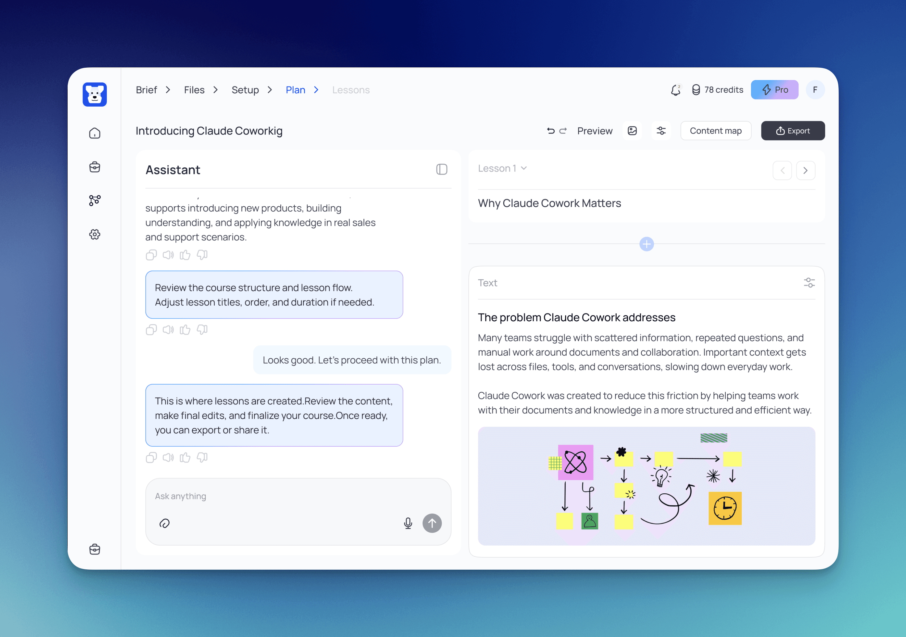This screenshot has width=906, height=637.
Task: Go to the Brief step
Action: [146, 90]
